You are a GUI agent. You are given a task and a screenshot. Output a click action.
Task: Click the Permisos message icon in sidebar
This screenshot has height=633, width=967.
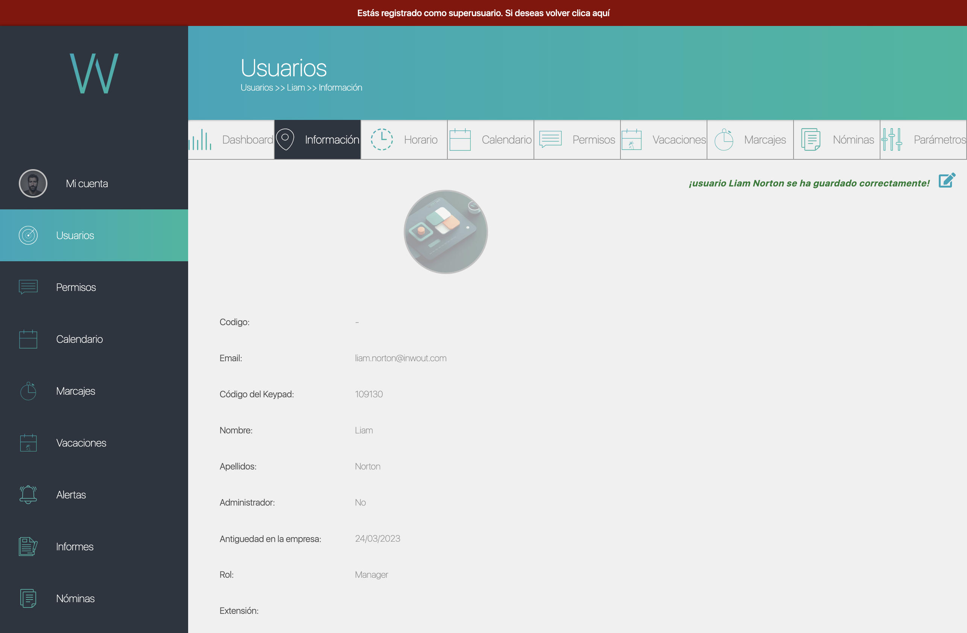coord(29,287)
